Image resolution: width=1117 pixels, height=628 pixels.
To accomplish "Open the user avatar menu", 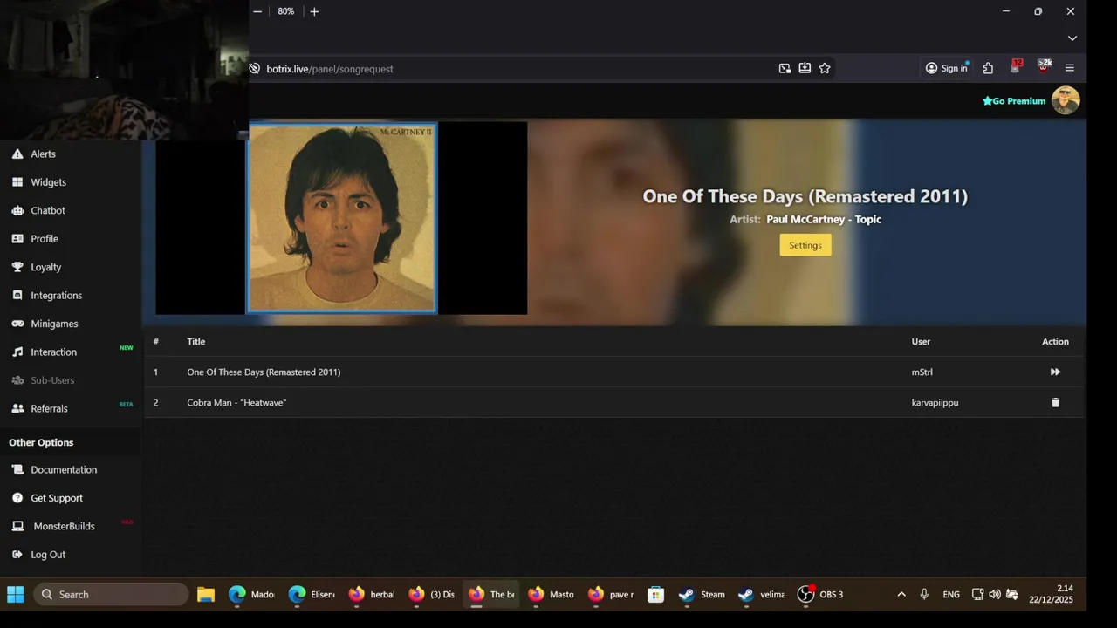I will coord(1066,100).
